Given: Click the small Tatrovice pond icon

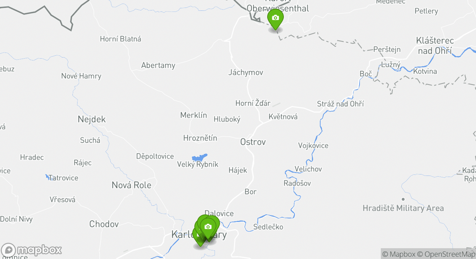Looking at the screenshot, I should pyautogui.click(x=48, y=177).
